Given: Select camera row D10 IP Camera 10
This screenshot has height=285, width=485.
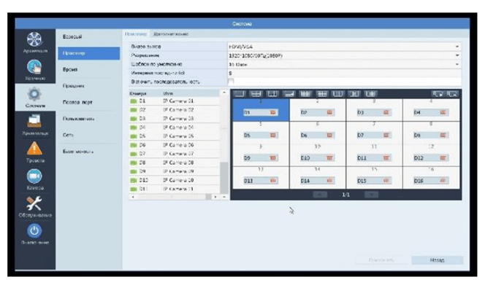Looking at the screenshot, I should pyautogui.click(x=174, y=180).
